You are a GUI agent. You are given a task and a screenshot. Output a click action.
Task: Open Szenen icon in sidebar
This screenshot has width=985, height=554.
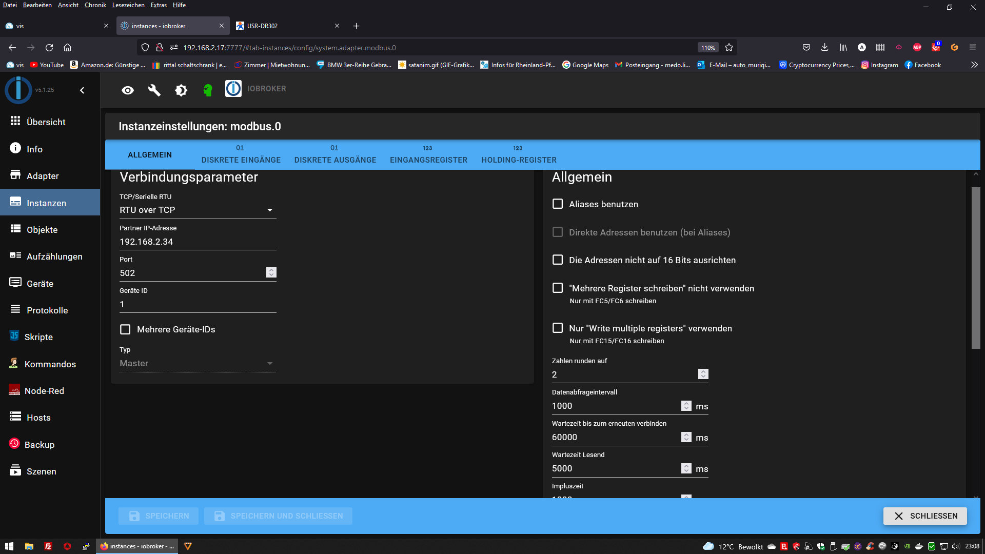point(15,470)
